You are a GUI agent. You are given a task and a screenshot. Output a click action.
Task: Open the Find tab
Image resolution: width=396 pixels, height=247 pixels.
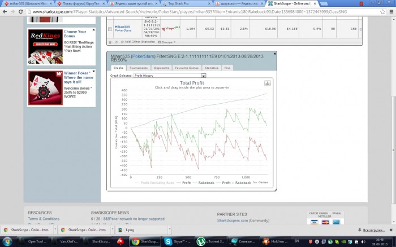[x=227, y=68]
